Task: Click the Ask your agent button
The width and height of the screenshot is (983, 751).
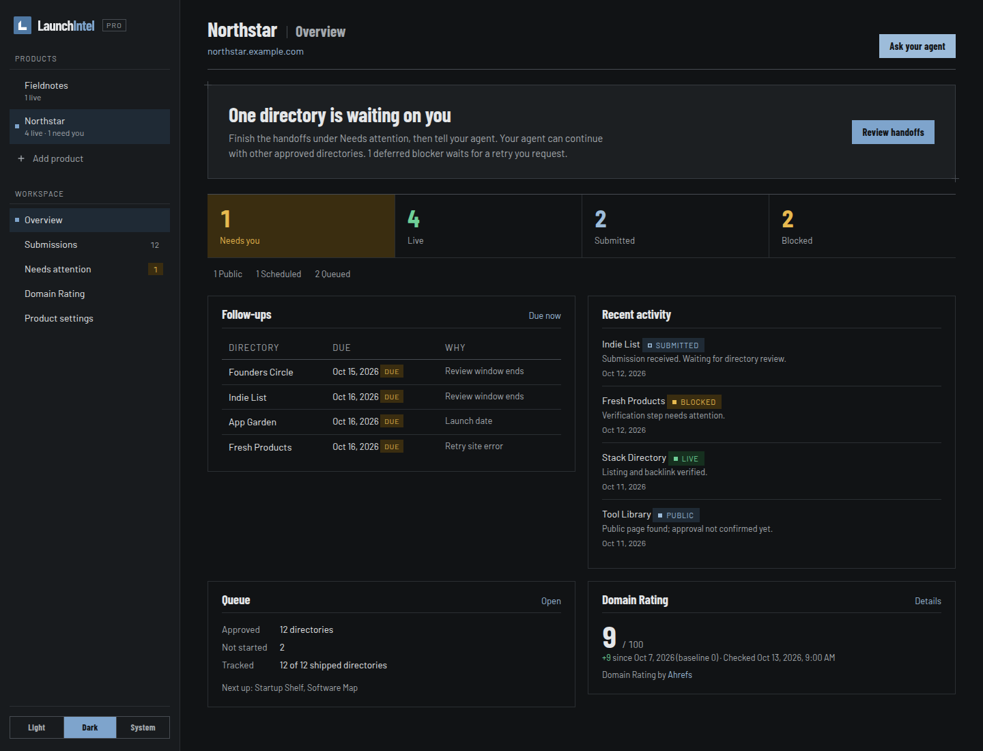Action: point(917,46)
